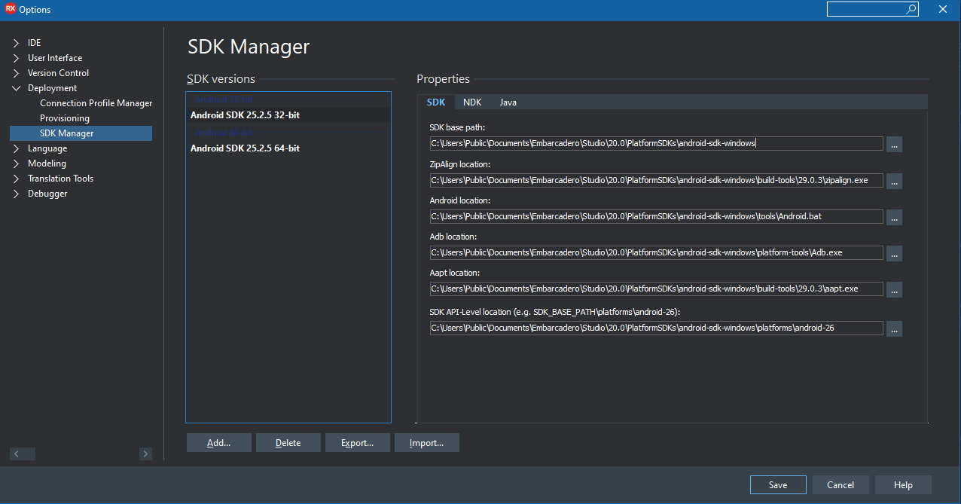Select the Debugger category label
961x504 pixels.
click(47, 194)
